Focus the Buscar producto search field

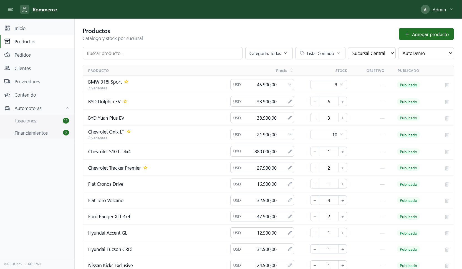[163, 53]
